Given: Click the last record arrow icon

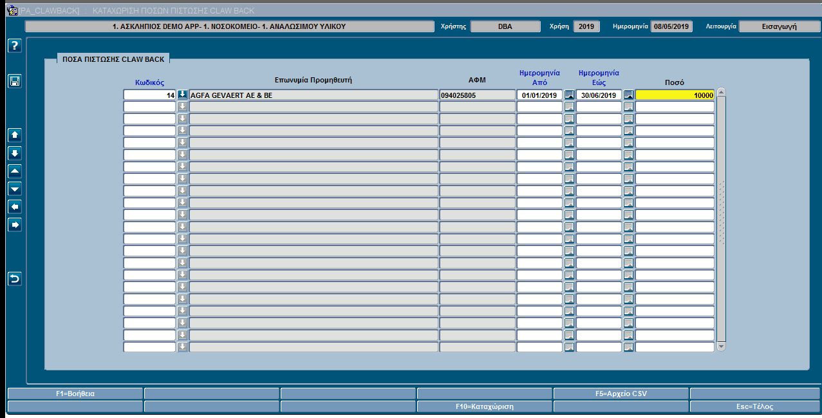Looking at the screenshot, I should coord(15,153).
